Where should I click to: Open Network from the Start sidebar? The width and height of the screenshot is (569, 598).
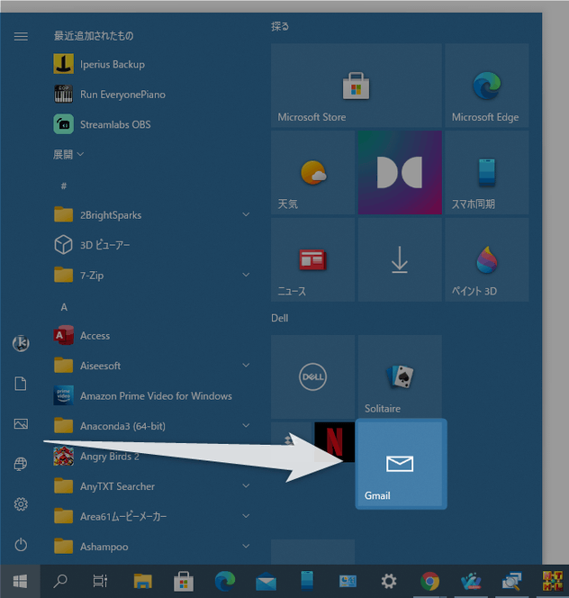pyautogui.click(x=21, y=464)
